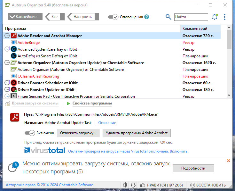The image size is (235, 191).
Task: Select the AdobeBridge row
Action: point(112,43)
